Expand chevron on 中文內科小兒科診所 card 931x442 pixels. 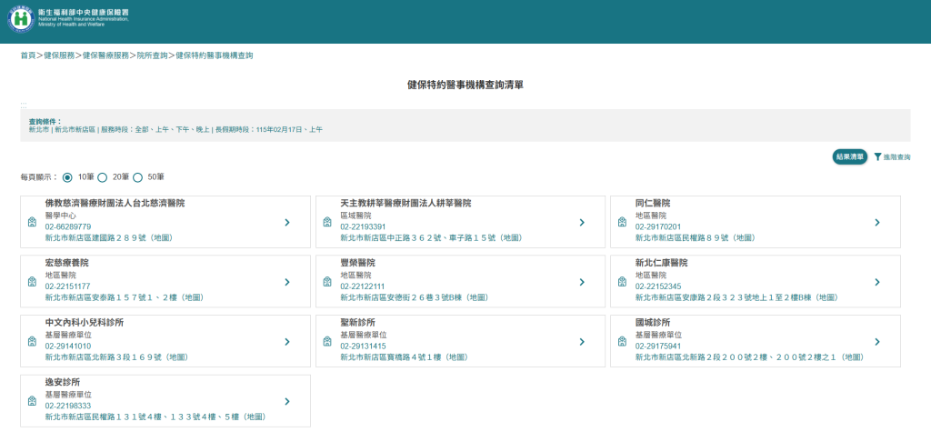pos(286,342)
